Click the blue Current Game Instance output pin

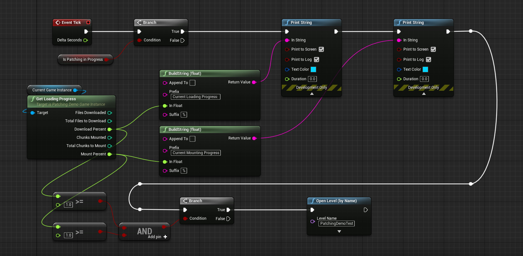[x=75, y=90]
